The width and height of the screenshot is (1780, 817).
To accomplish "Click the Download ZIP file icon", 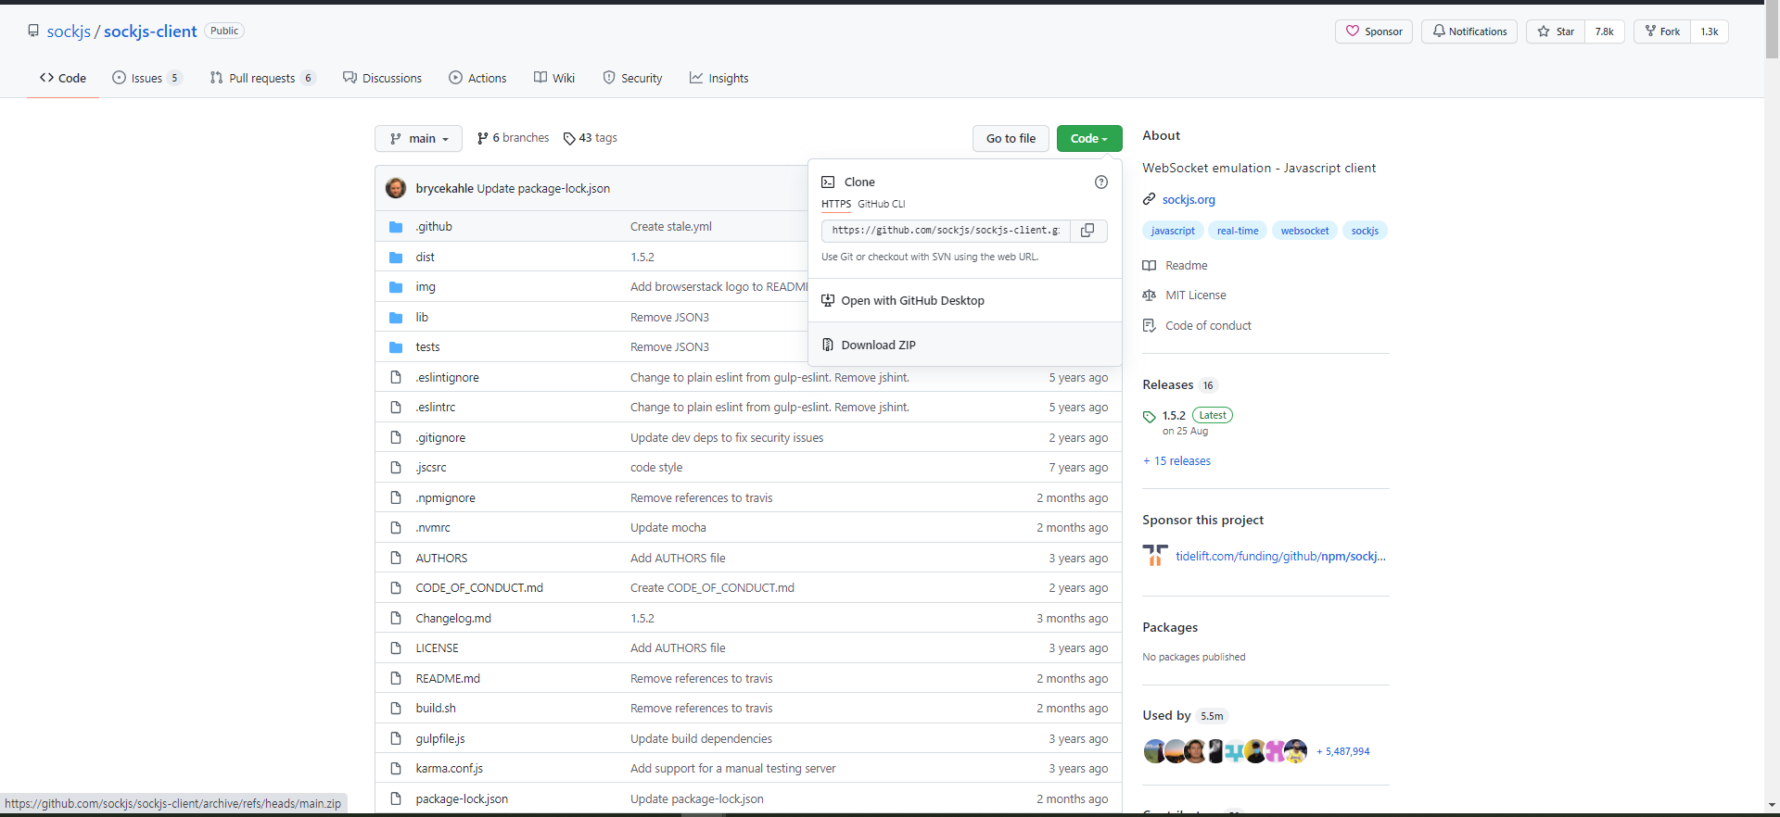I will coord(828,345).
